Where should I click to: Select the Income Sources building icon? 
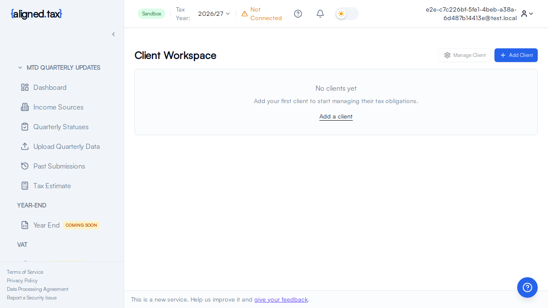pyautogui.click(x=25, y=107)
